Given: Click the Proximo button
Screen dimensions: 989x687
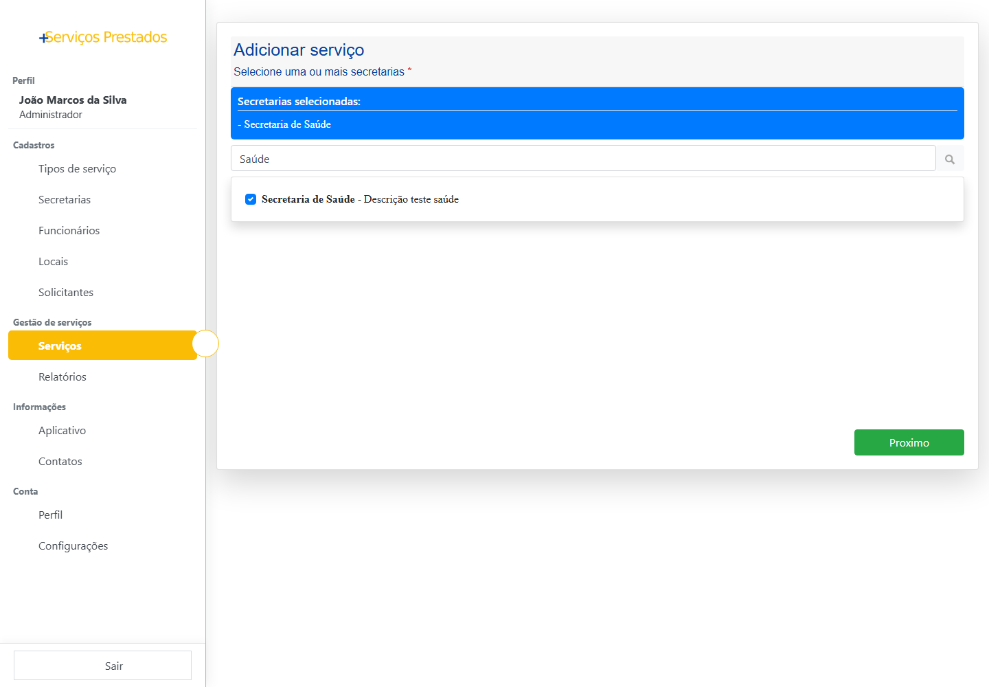Looking at the screenshot, I should 909,442.
